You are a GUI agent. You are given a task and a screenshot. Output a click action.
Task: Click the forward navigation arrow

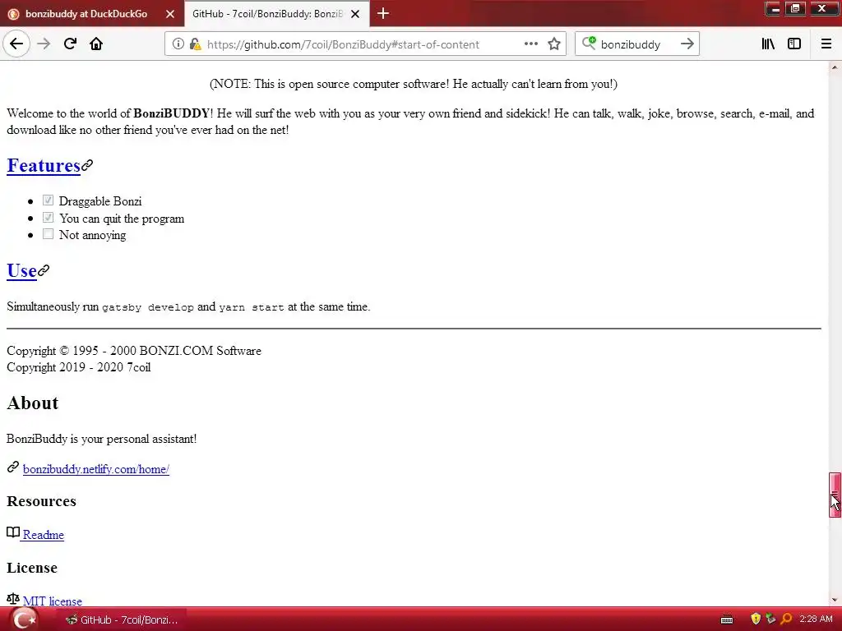(x=44, y=44)
